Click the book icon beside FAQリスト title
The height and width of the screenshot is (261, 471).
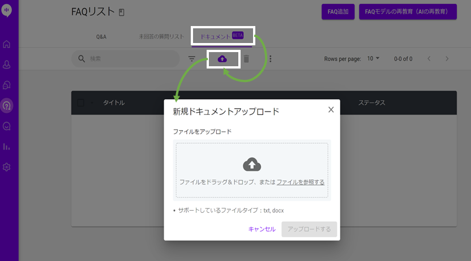click(121, 12)
